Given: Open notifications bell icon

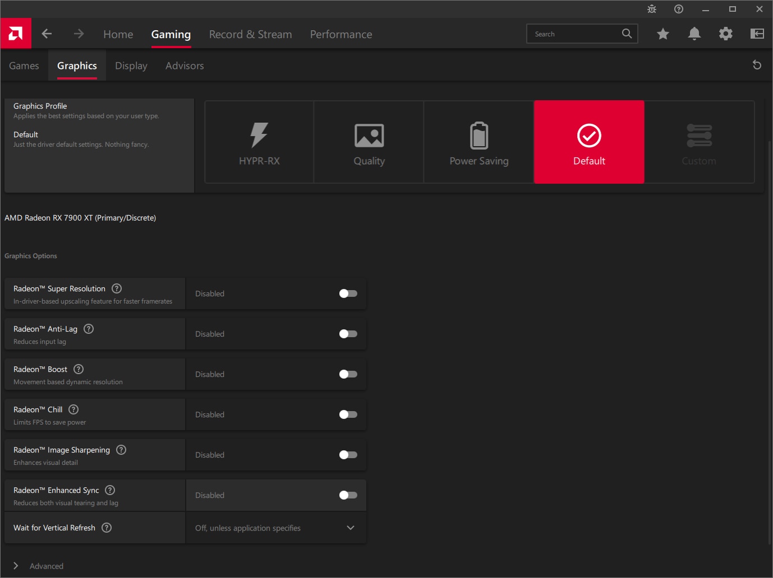Looking at the screenshot, I should pos(694,34).
